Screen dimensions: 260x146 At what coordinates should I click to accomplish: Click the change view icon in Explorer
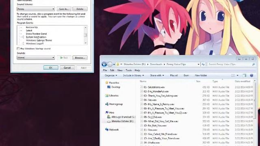233,75
